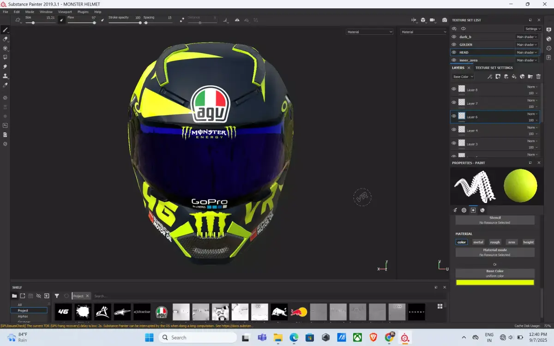Click the Material mode resource button
The width and height of the screenshot is (554, 346).
click(495, 252)
